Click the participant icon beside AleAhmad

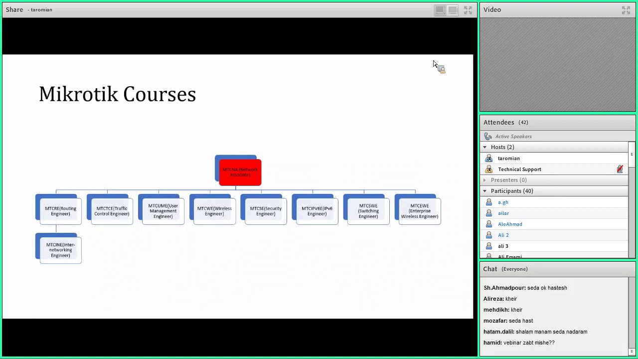(x=488, y=224)
